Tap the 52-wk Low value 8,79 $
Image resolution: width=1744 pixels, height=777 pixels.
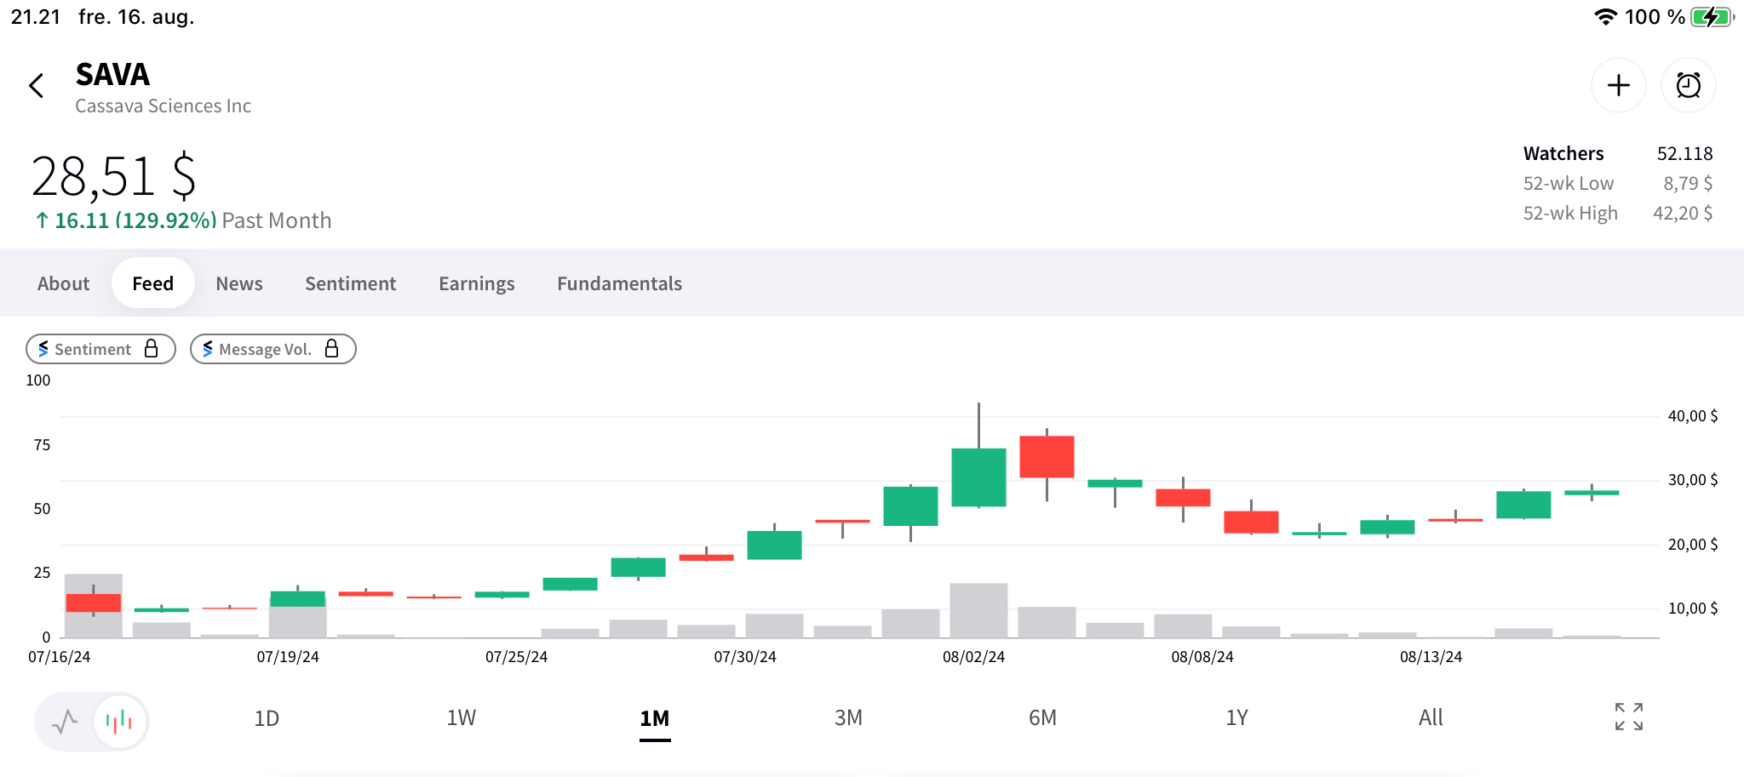[1688, 184]
